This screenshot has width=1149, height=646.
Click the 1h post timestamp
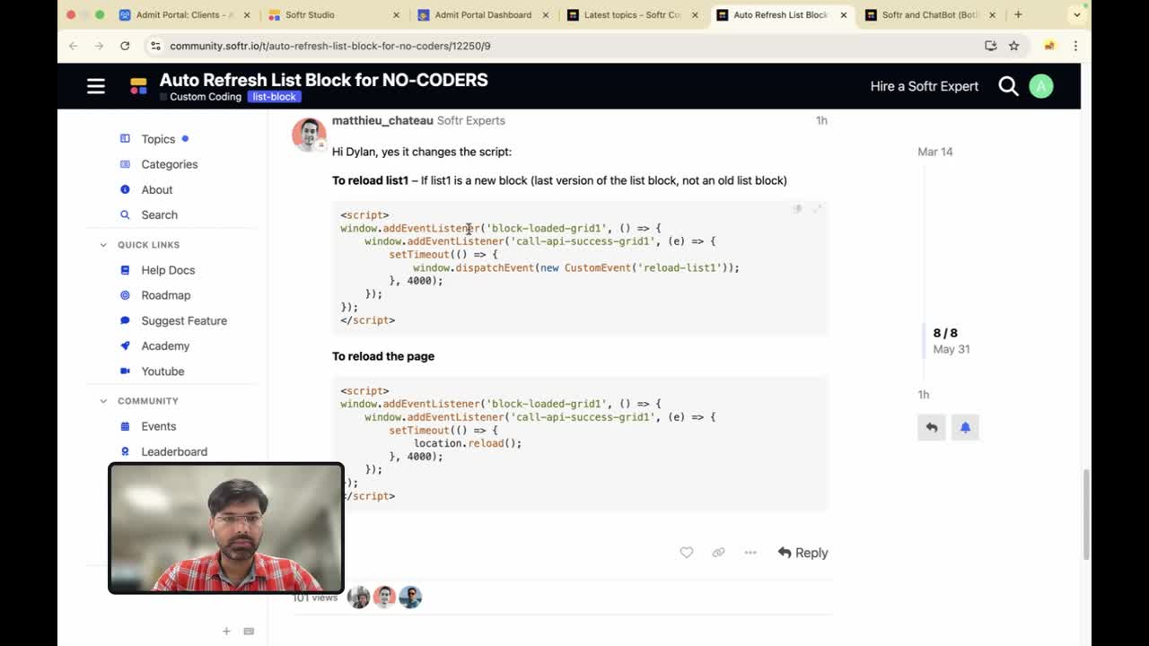pyautogui.click(x=821, y=120)
